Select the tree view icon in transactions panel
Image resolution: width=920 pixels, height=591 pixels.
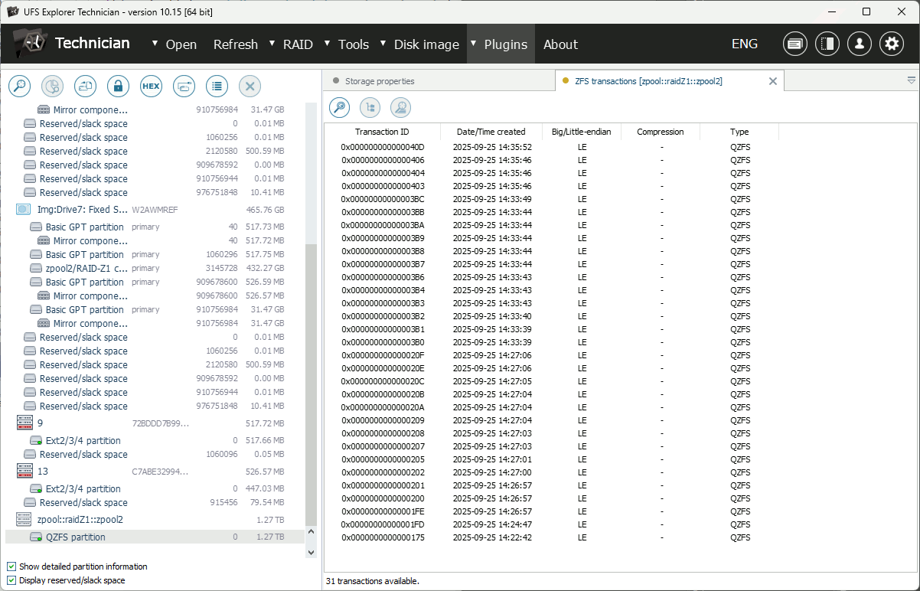370,107
